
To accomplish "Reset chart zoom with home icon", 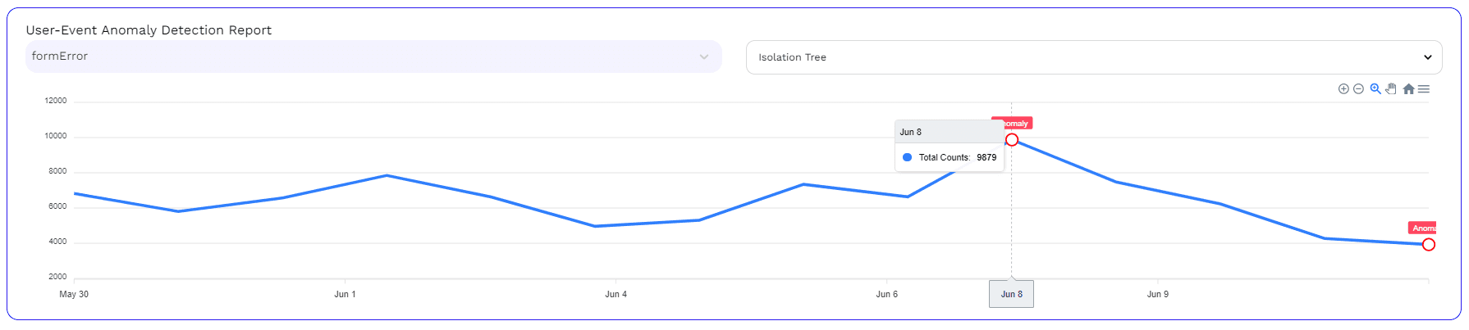I will tap(1408, 89).
